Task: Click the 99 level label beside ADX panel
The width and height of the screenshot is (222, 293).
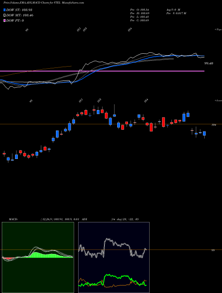Action: 213,250
